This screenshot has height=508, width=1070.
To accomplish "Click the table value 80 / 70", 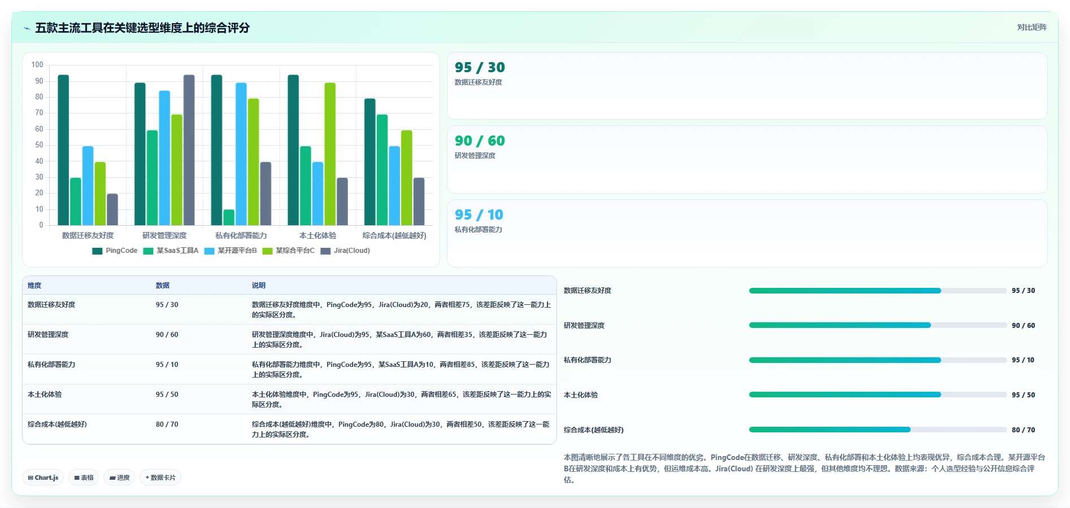I will tap(167, 424).
